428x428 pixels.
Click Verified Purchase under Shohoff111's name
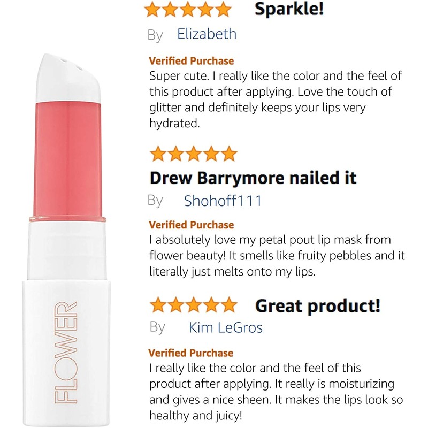pyautogui.click(x=191, y=225)
